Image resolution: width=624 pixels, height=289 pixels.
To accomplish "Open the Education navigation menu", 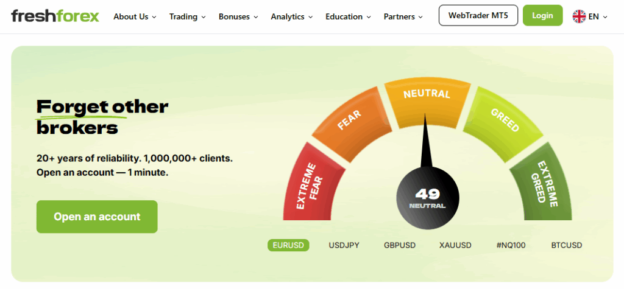I will (348, 16).
